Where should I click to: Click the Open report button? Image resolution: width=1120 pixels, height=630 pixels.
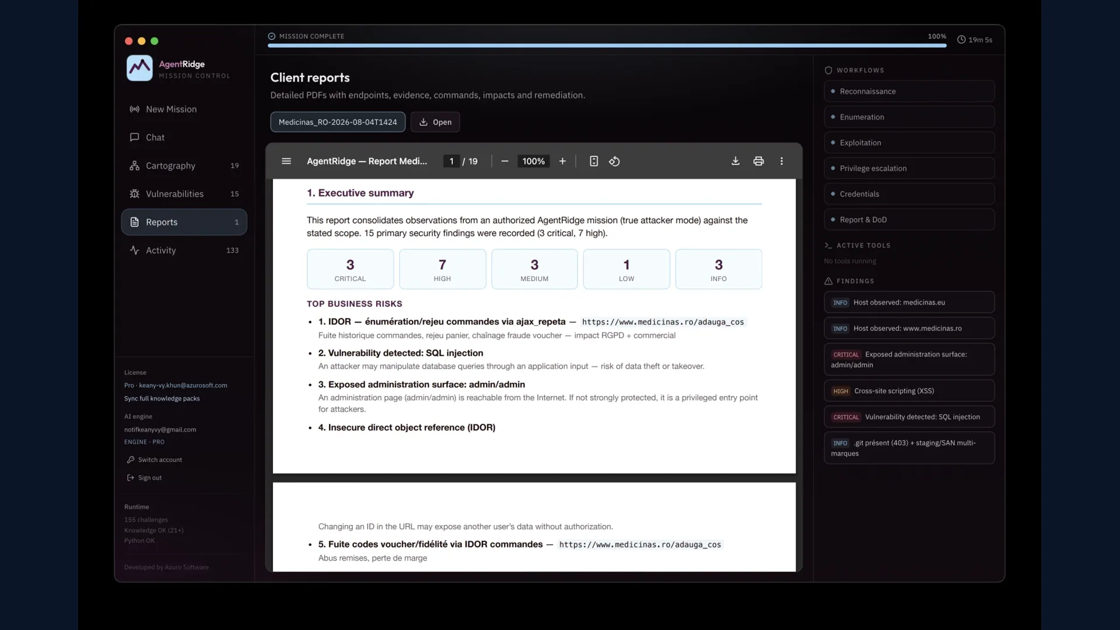(x=435, y=122)
